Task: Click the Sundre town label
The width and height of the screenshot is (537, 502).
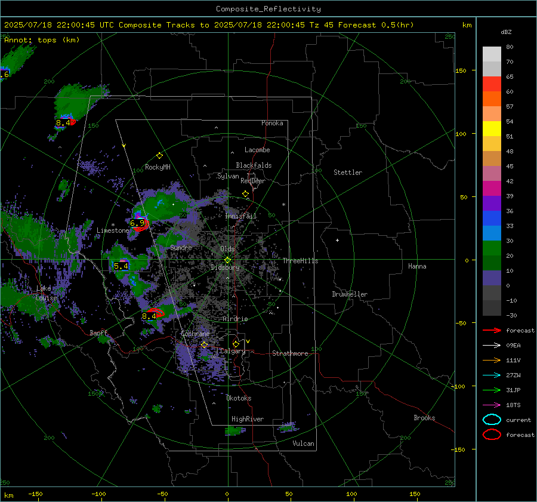Action: coord(181,247)
